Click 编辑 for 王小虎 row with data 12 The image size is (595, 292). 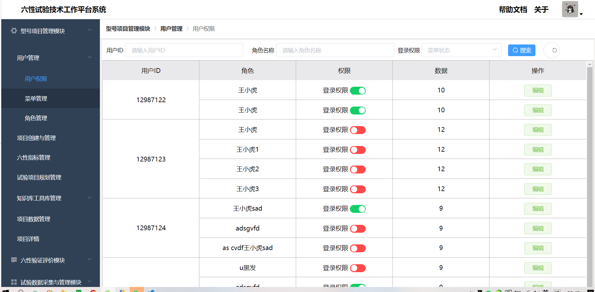[538, 130]
